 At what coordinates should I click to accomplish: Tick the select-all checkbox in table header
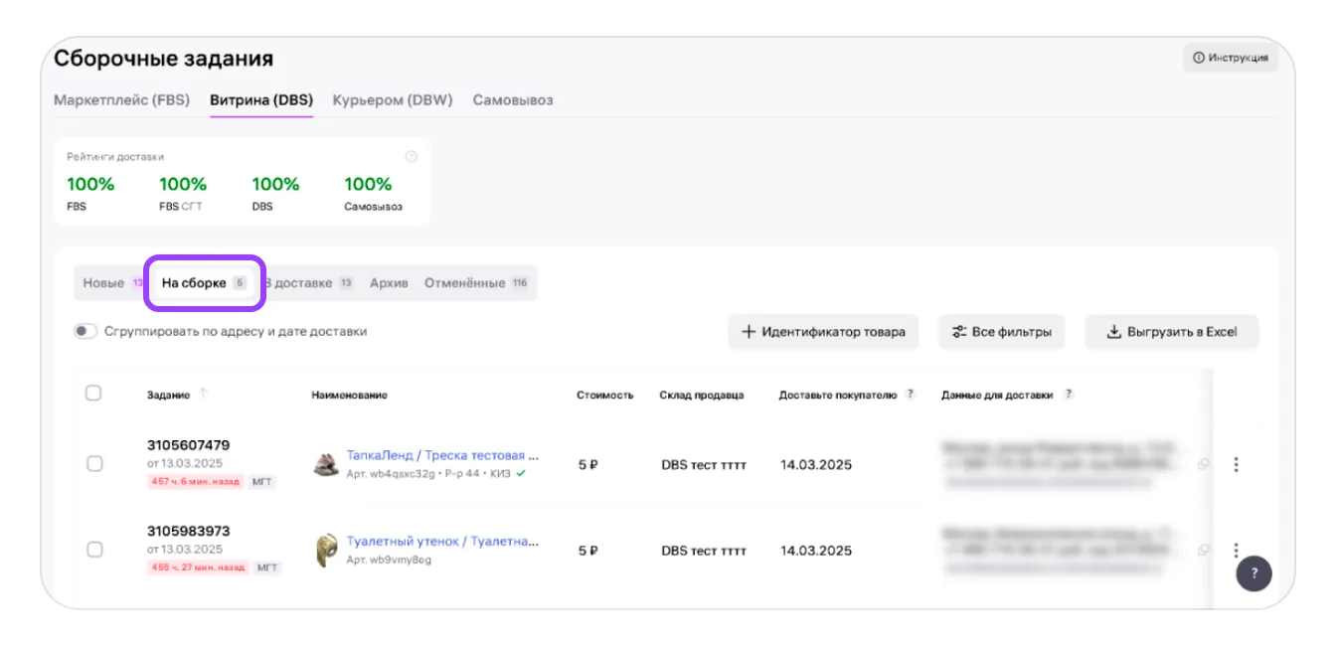click(93, 394)
